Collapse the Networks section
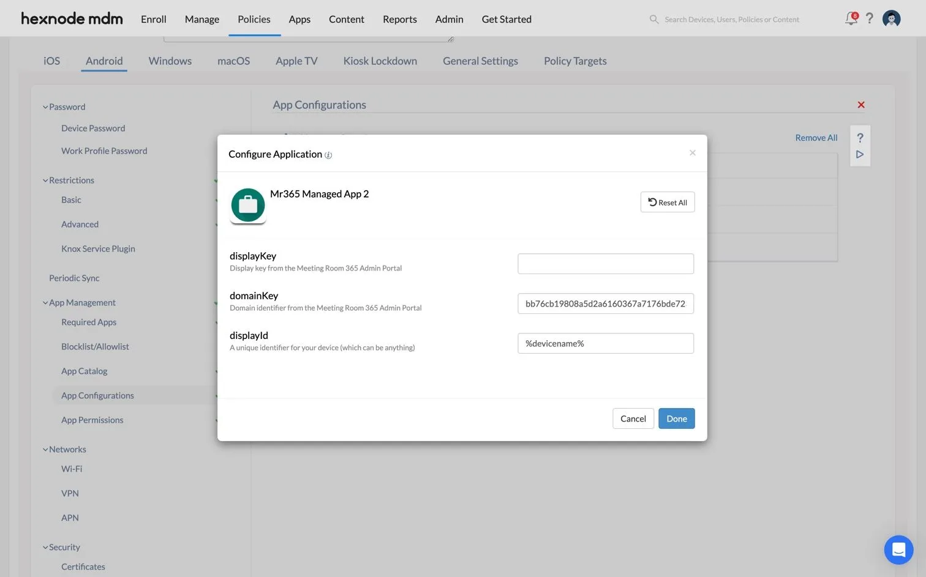 pos(45,450)
